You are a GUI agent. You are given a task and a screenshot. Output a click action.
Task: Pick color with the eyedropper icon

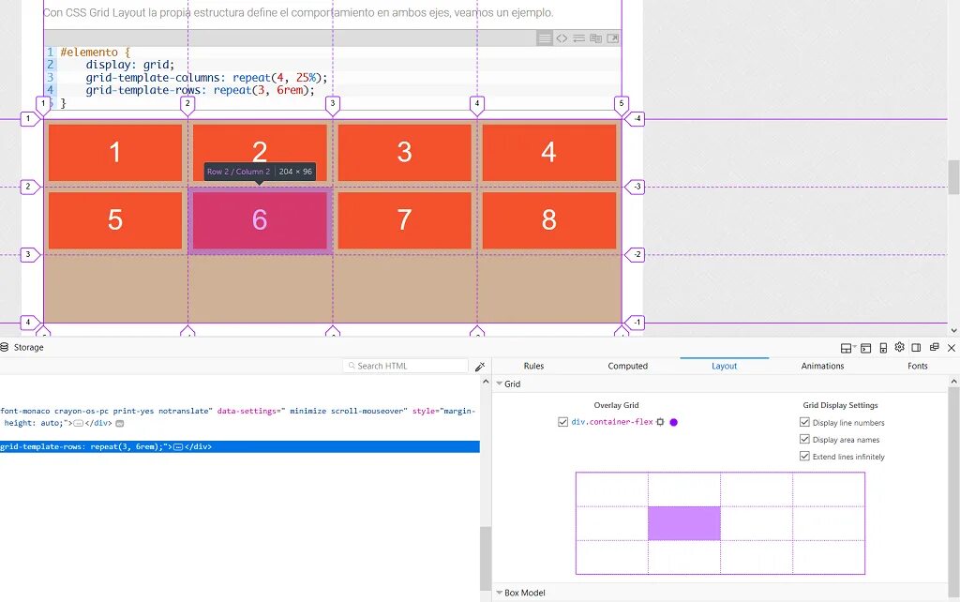[x=480, y=367]
